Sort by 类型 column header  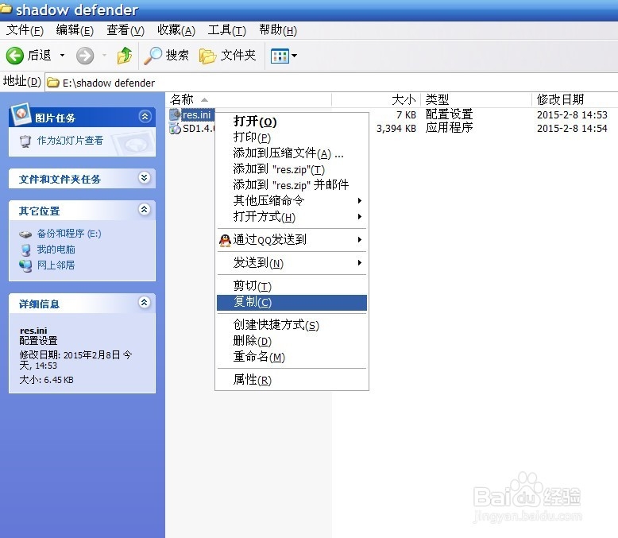pyautogui.click(x=477, y=99)
